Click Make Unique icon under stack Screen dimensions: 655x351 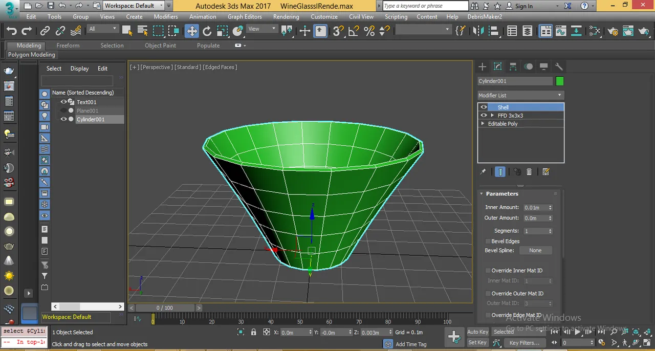pos(517,172)
